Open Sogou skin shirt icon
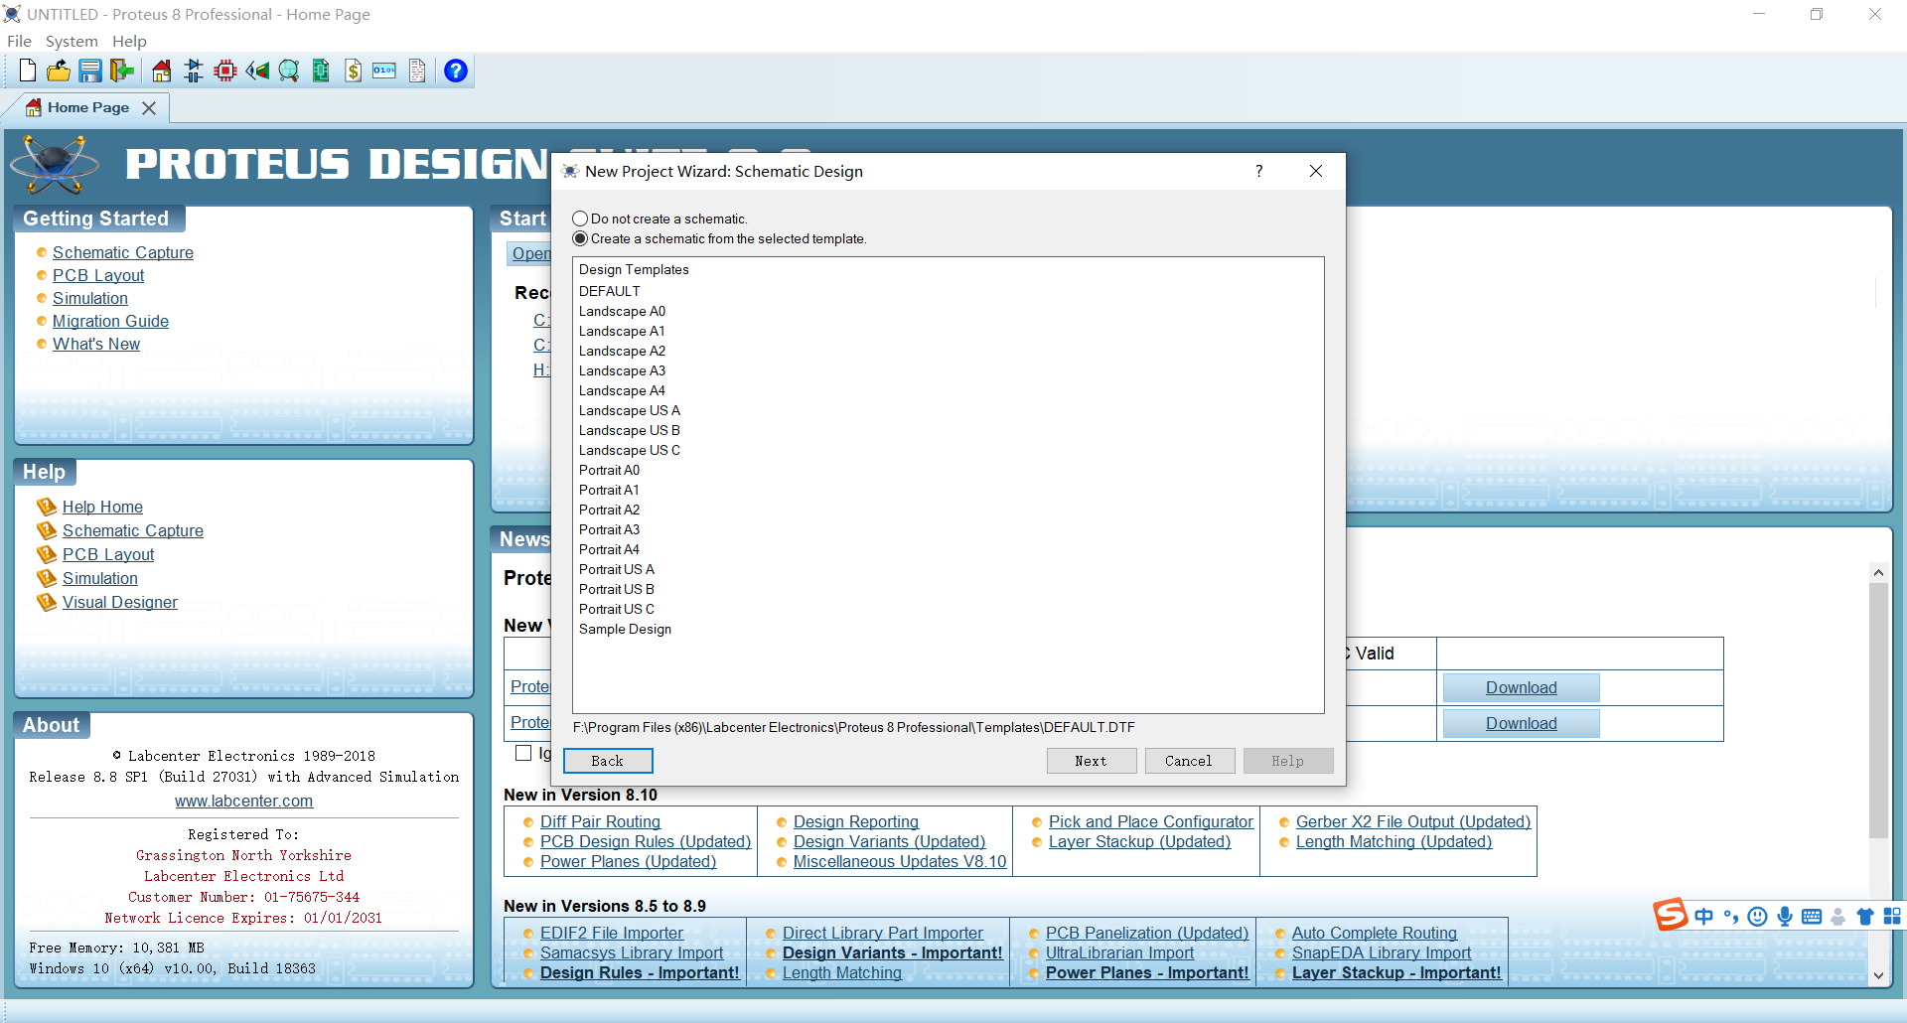1907x1023 pixels. (1865, 917)
